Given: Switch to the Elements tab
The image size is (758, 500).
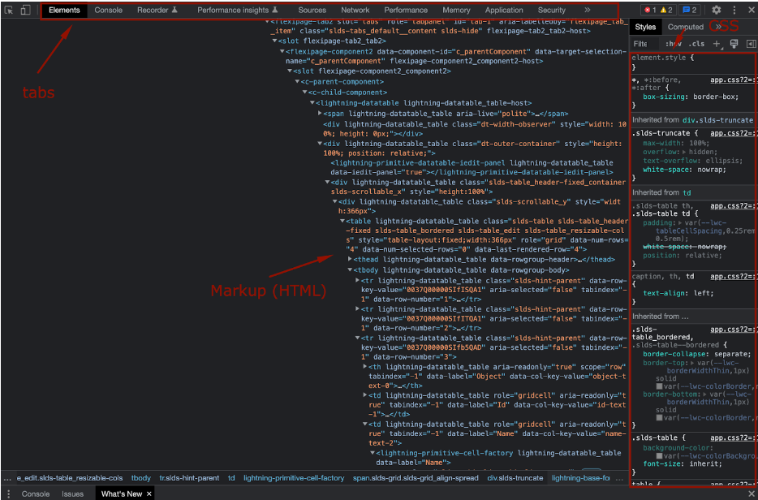Looking at the screenshot, I should (64, 11).
